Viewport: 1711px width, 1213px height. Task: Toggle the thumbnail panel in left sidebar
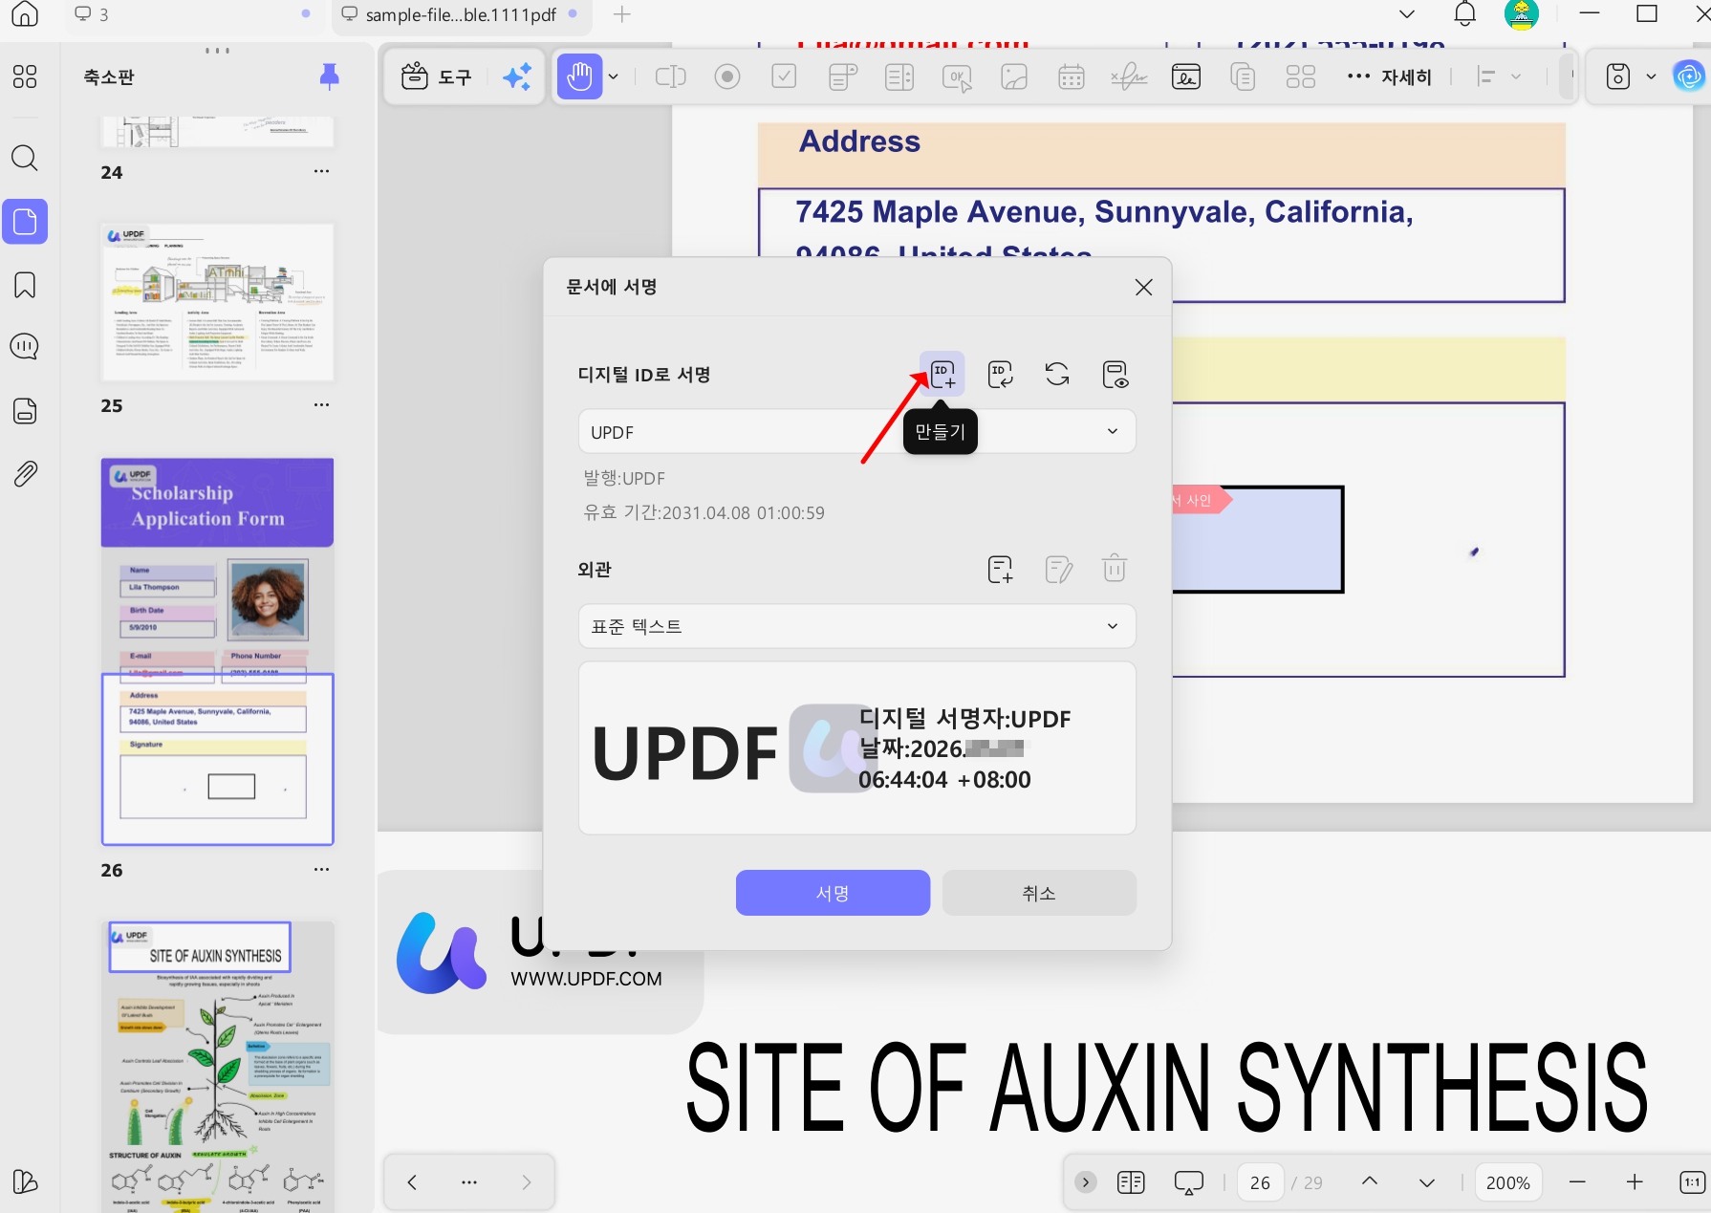pyautogui.click(x=25, y=222)
